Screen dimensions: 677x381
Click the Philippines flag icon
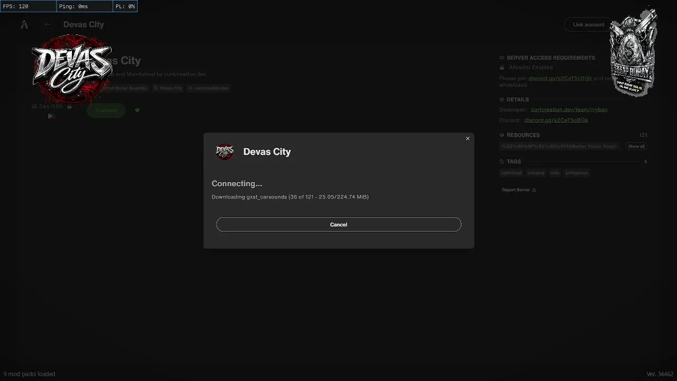pyautogui.click(x=51, y=116)
